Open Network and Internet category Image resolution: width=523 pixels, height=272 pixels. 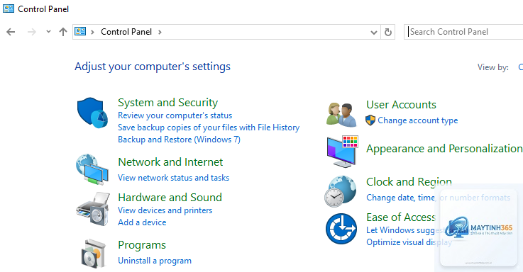pyautogui.click(x=170, y=161)
